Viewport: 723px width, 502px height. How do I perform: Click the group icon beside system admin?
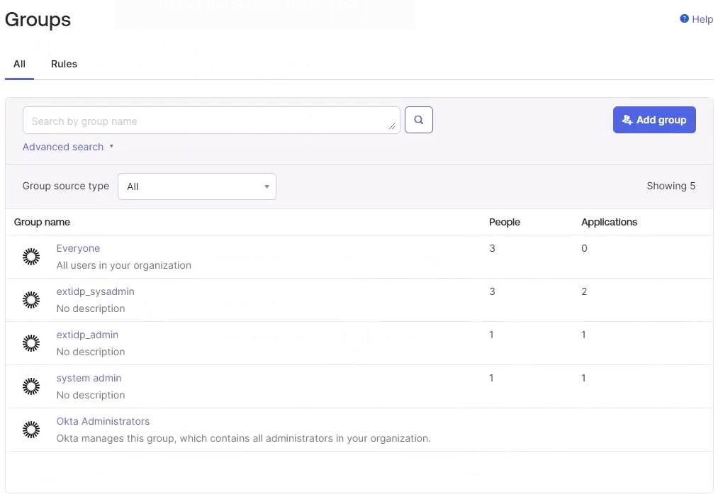pos(31,386)
